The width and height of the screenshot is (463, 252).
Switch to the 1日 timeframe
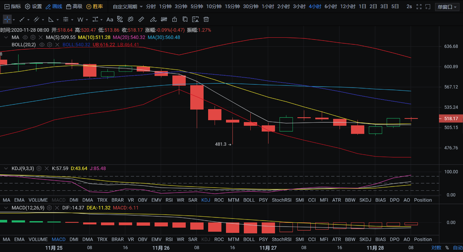tap(362, 7)
